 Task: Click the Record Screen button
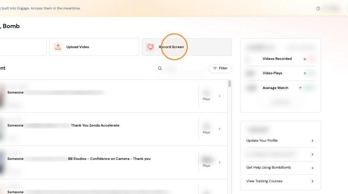pos(187,47)
